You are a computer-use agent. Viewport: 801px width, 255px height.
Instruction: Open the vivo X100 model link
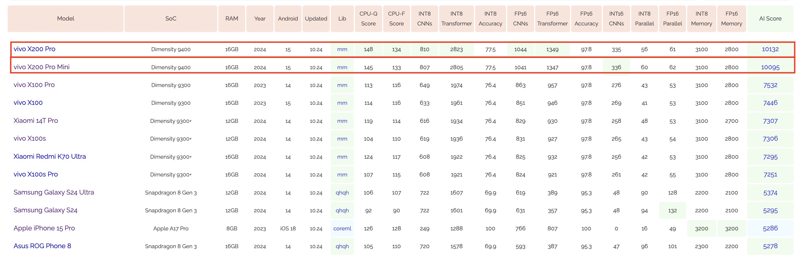(28, 103)
